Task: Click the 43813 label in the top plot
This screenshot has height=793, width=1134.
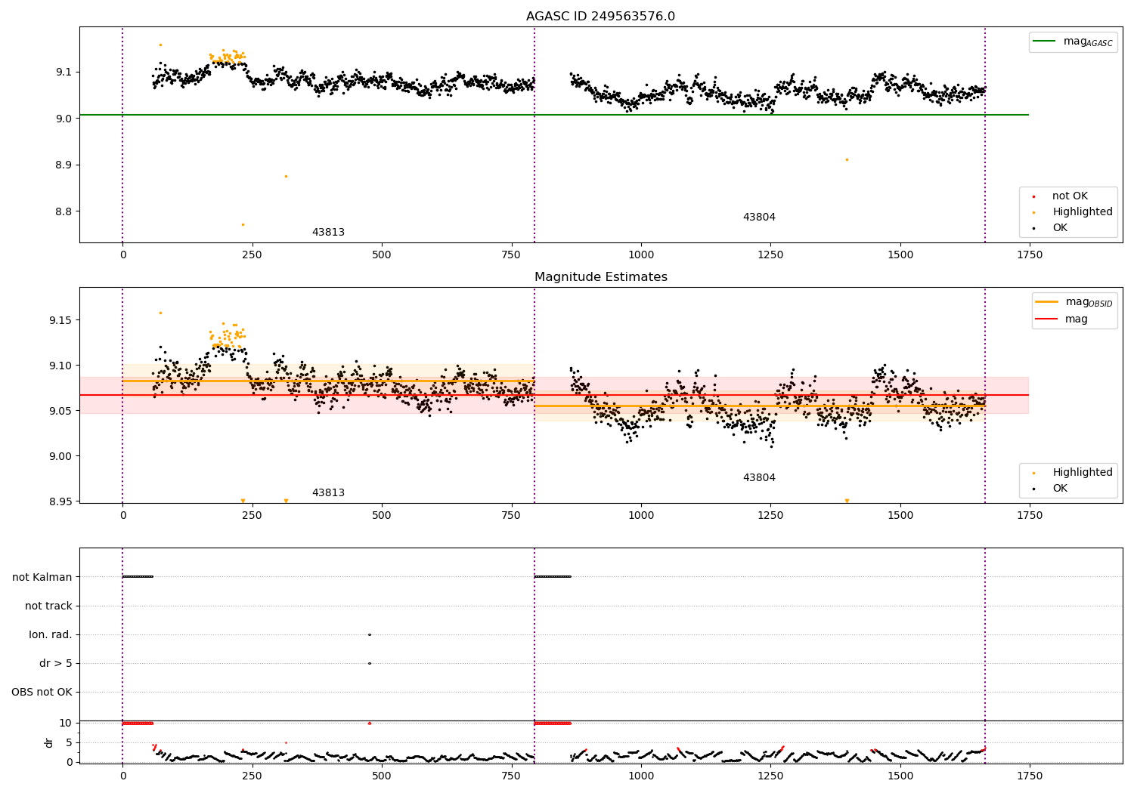Action: tap(328, 233)
